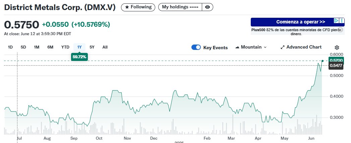Open the Advanced Chart link
This screenshot has height=143, width=351.
301,47
